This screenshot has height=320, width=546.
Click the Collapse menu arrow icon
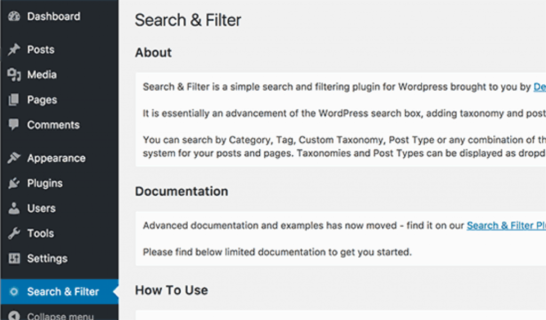14,316
